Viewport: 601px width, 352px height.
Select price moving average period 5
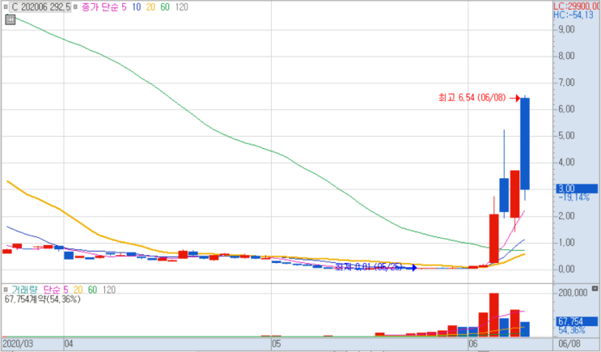[x=124, y=7]
